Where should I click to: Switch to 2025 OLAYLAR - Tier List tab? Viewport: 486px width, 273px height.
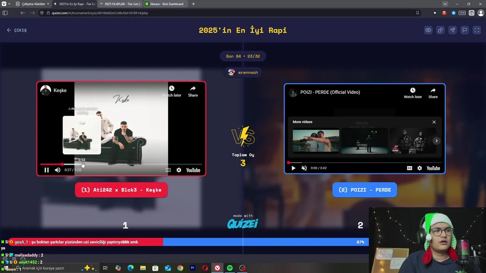pyautogui.click(x=120, y=4)
